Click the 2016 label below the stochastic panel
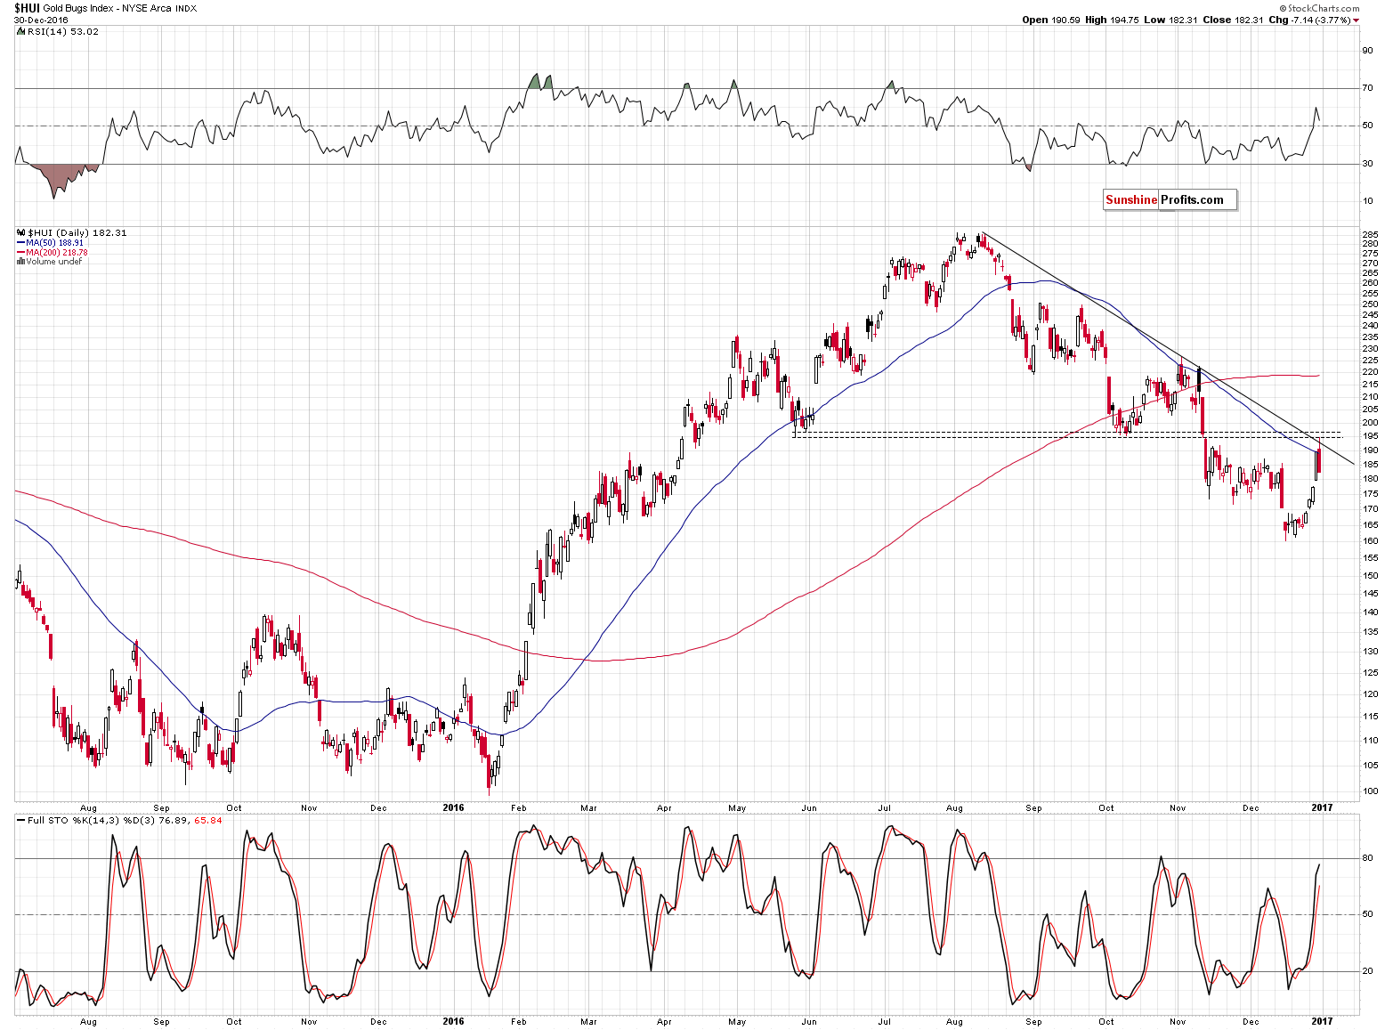 coord(453,1021)
